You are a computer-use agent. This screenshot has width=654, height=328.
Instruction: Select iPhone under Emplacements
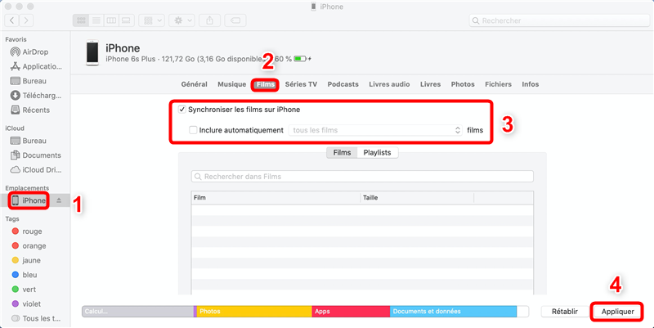point(29,200)
